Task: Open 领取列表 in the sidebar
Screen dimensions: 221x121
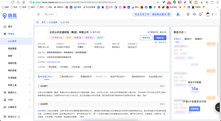Action: tap(12, 63)
